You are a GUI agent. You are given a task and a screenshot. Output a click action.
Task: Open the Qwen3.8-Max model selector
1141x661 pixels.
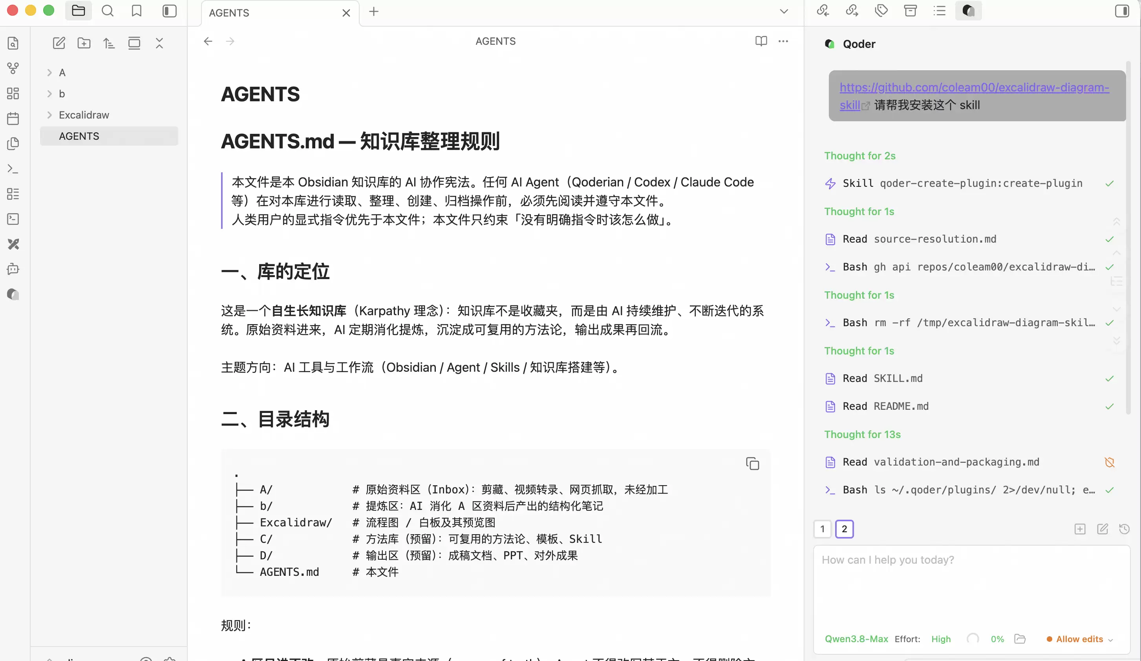pyautogui.click(x=856, y=639)
